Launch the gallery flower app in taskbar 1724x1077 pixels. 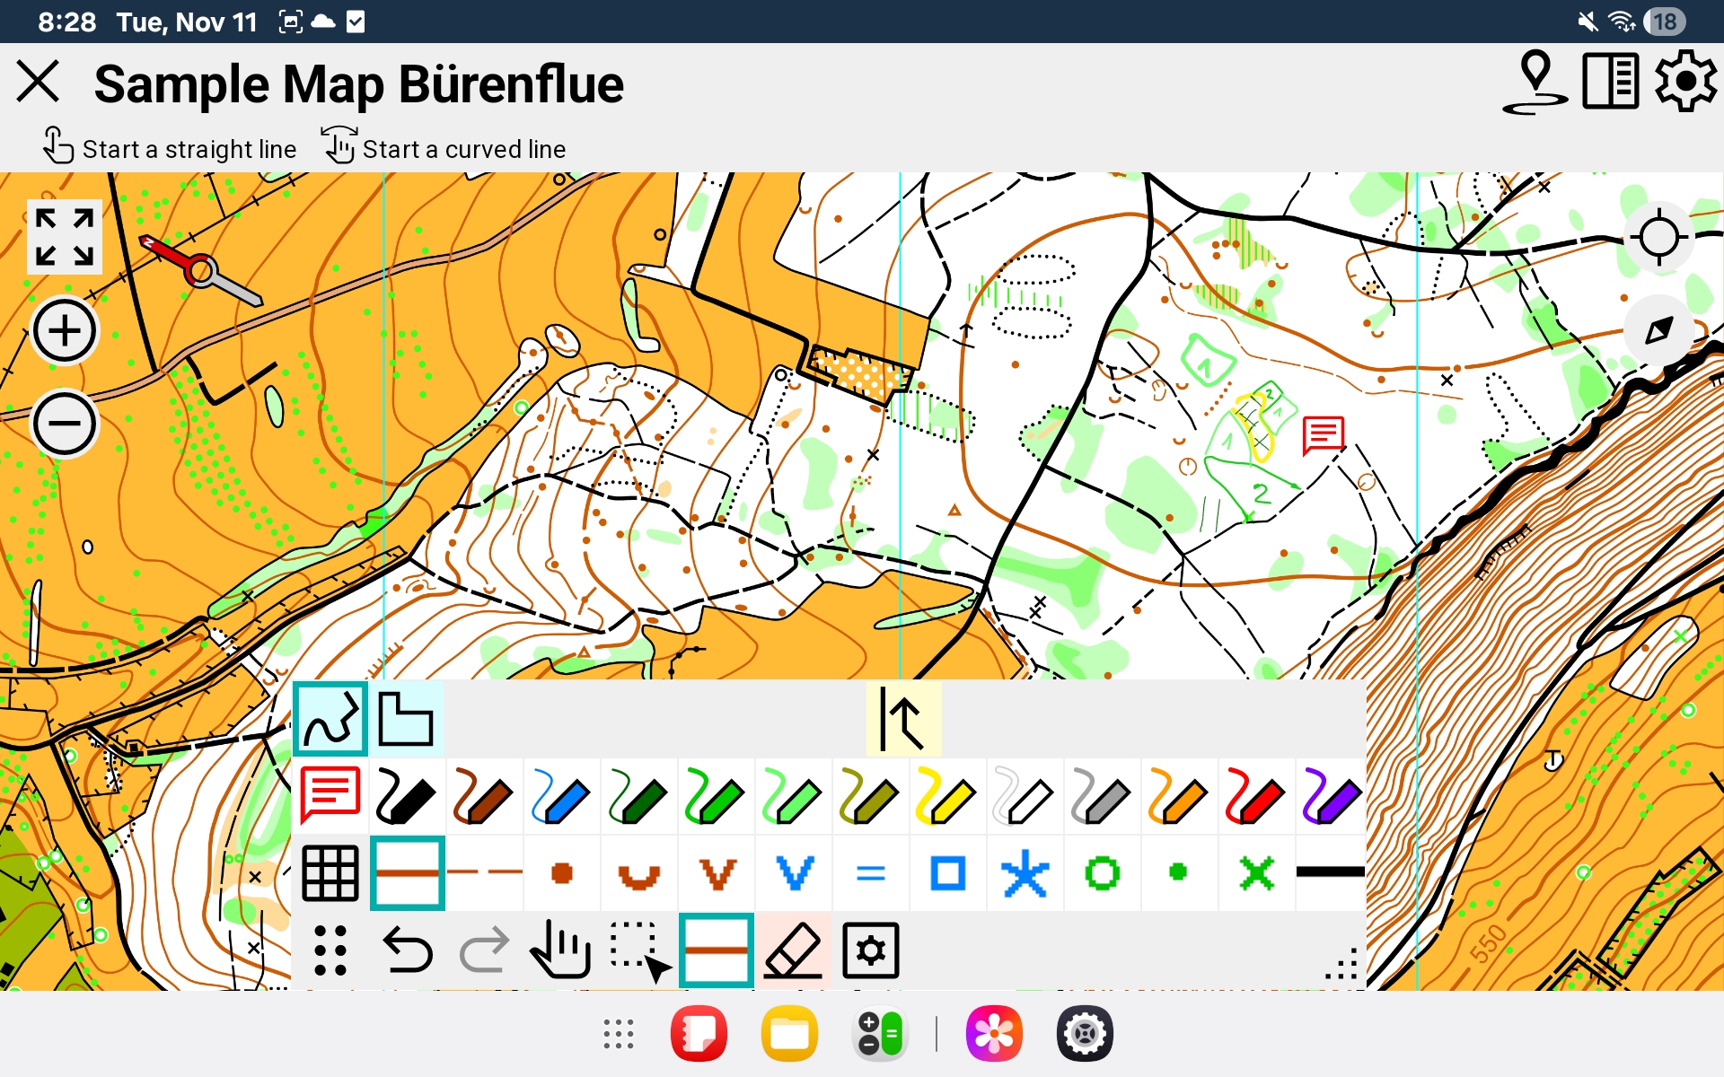[994, 1034]
